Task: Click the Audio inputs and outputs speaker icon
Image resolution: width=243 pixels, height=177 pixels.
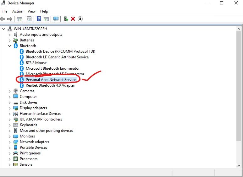Action: [x=15, y=35]
